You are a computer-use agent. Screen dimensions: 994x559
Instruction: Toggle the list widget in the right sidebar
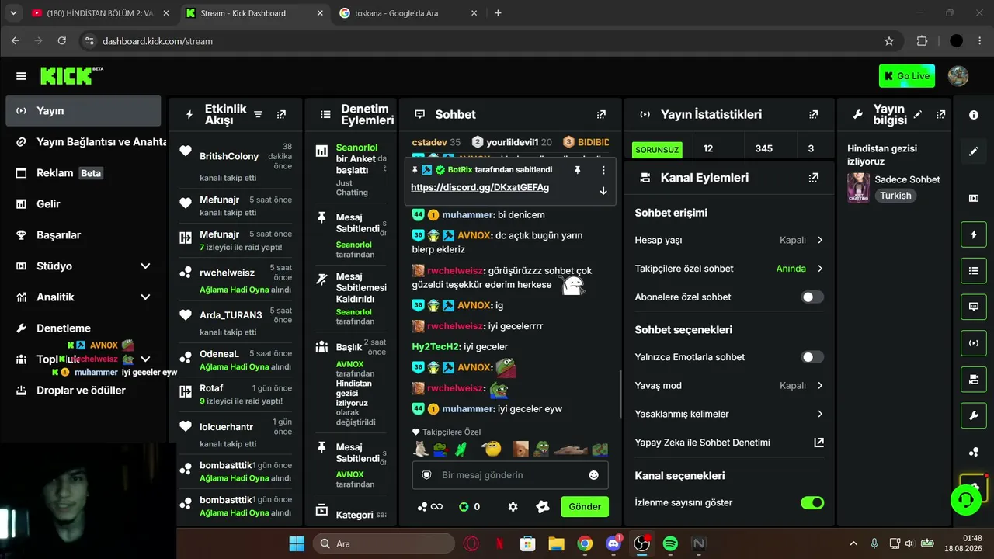point(974,270)
